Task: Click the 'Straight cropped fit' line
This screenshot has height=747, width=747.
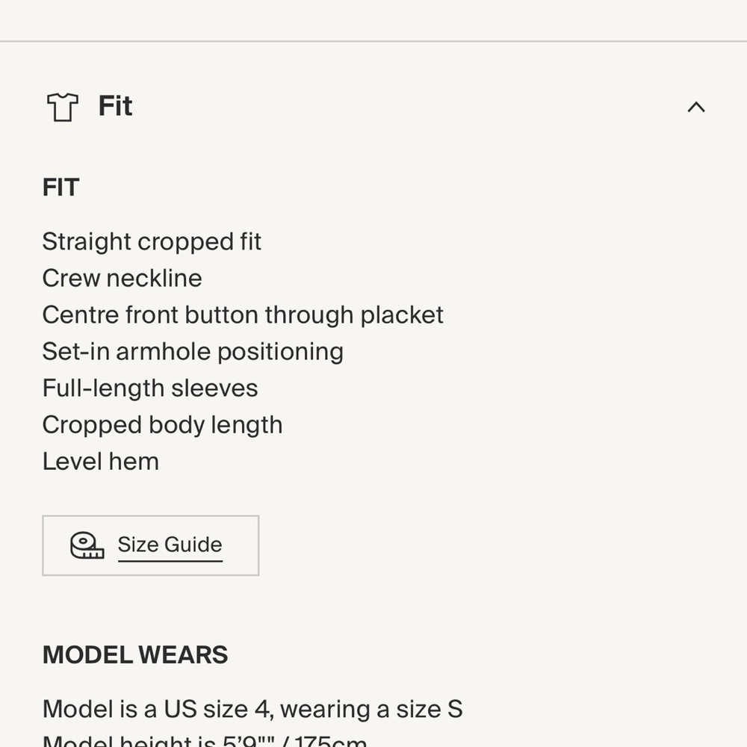Action: click(152, 241)
